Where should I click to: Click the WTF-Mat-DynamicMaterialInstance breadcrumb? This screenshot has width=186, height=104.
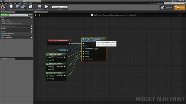[x=109, y=15]
